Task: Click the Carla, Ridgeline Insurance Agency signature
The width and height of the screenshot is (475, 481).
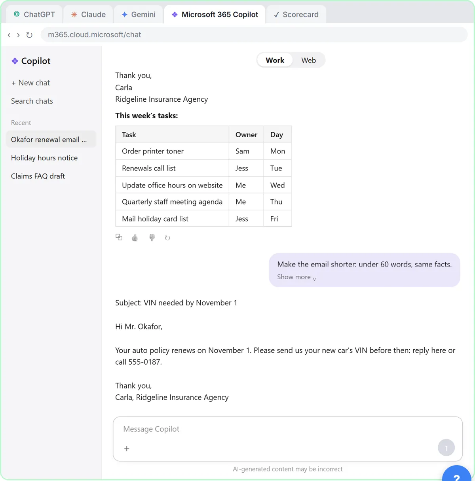Action: 172,398
